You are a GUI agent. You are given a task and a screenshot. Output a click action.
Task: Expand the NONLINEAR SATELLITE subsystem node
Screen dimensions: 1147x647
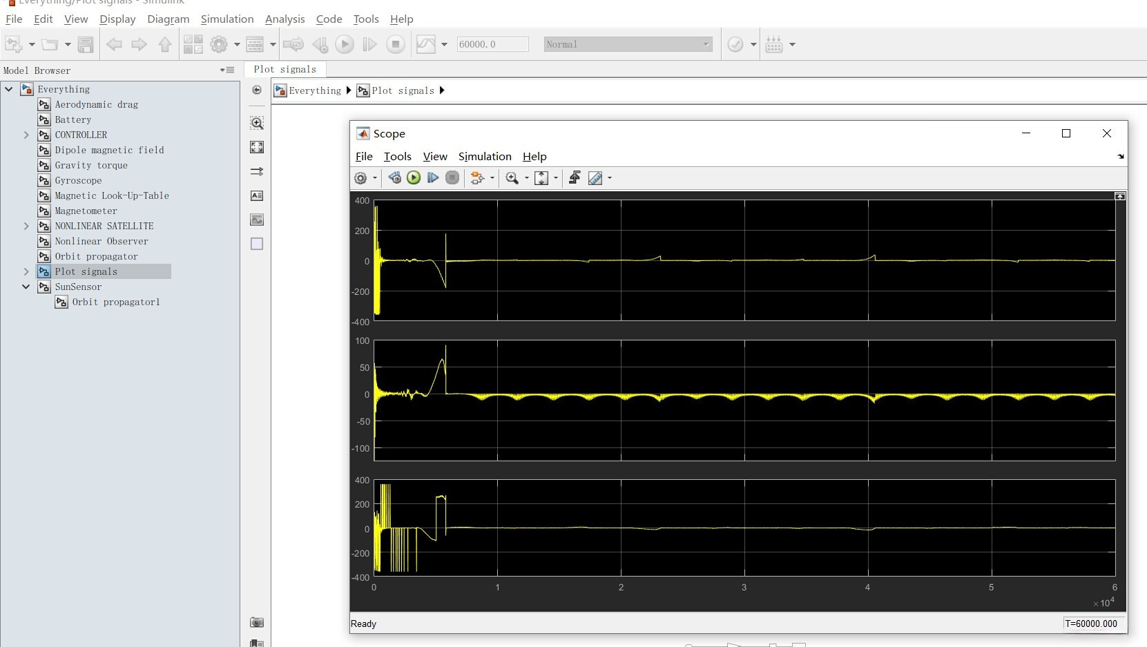click(26, 226)
